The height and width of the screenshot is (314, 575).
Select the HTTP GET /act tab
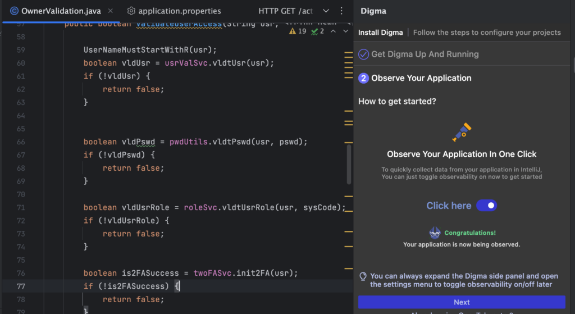tap(285, 11)
